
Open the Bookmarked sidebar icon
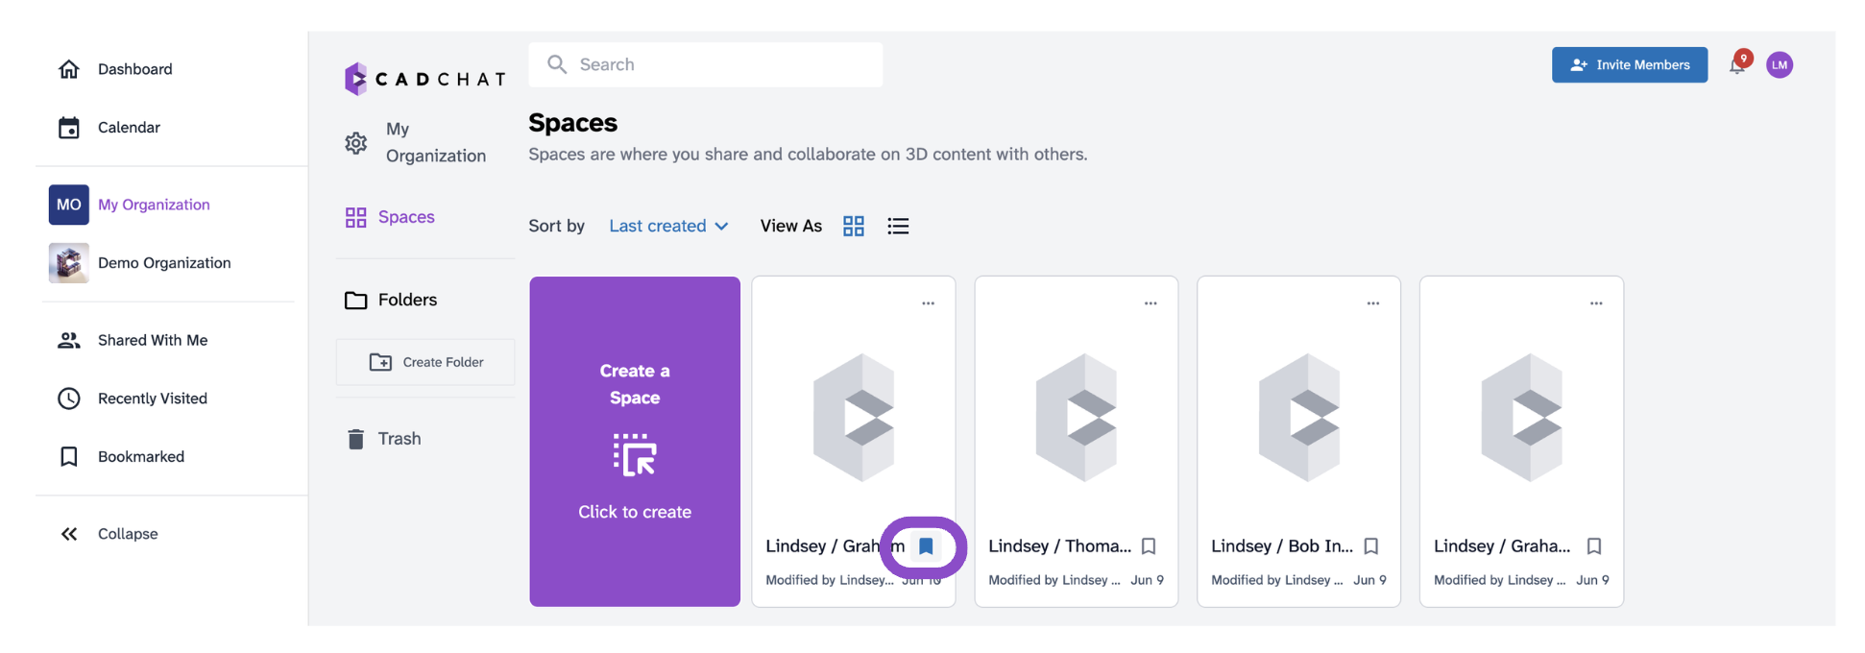pos(69,456)
